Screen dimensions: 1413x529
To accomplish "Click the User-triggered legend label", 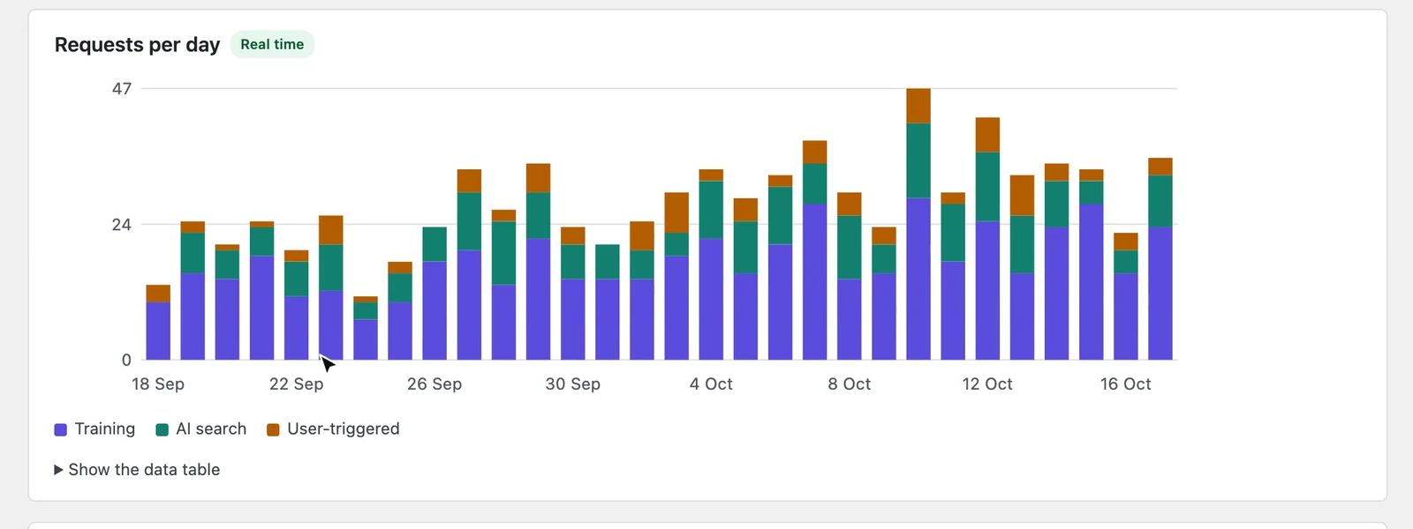I will [344, 428].
